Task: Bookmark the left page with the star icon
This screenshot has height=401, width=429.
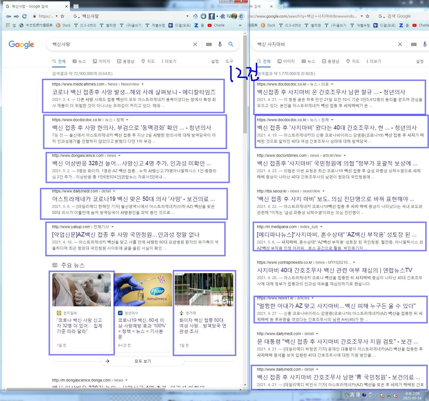Action: coord(62,16)
